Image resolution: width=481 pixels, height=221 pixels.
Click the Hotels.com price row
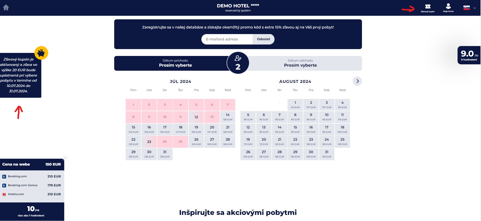pos(32,194)
